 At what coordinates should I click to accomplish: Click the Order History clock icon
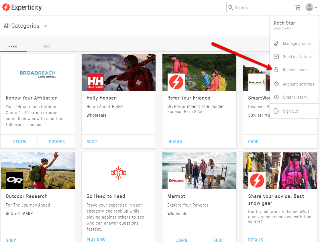tap(276, 97)
